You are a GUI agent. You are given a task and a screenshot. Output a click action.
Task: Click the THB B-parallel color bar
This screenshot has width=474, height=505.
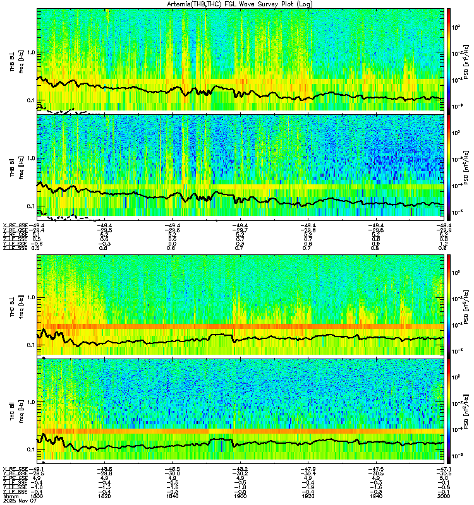(449, 168)
